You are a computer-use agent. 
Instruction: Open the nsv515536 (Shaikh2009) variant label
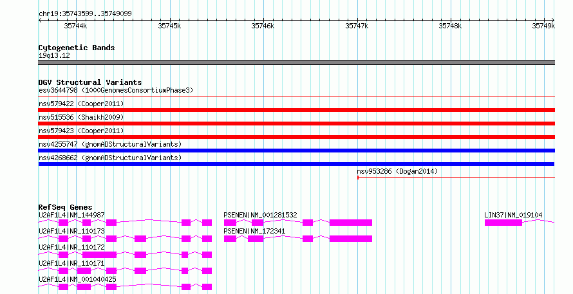point(81,117)
